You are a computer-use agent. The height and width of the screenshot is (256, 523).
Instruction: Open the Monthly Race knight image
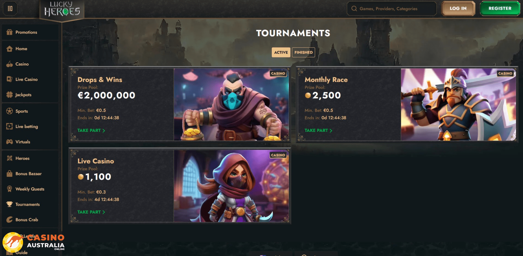coord(459,104)
